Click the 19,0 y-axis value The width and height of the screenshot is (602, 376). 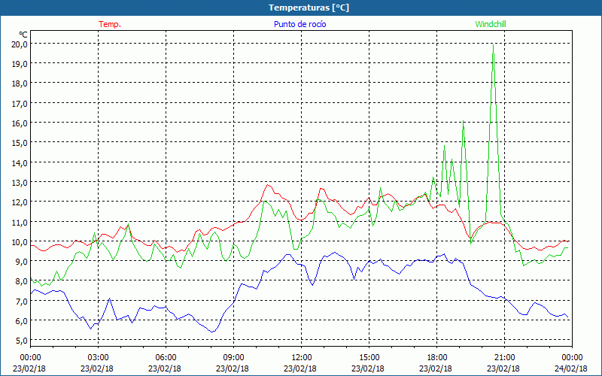(x=20, y=64)
